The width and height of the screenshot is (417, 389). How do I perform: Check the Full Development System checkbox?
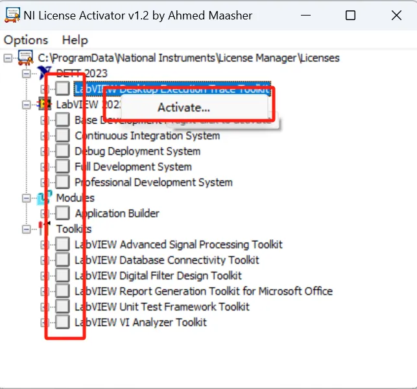(x=62, y=167)
